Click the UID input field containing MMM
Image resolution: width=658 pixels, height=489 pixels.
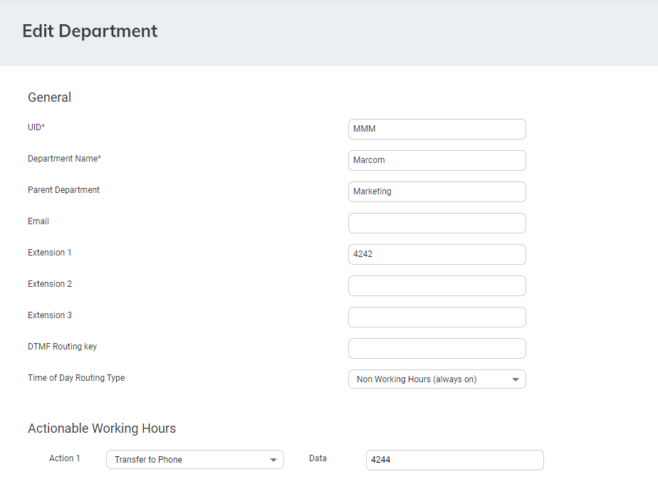tap(437, 129)
